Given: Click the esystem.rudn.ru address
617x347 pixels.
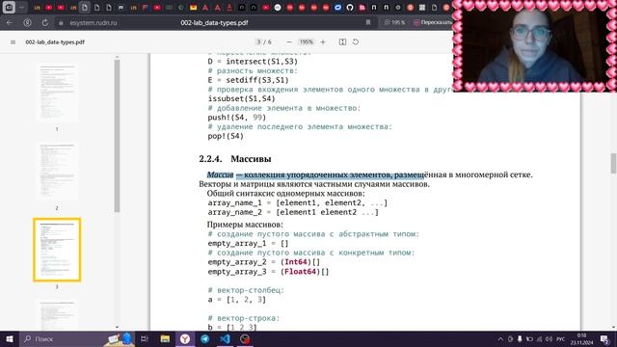Looking at the screenshot, I should (94, 23).
